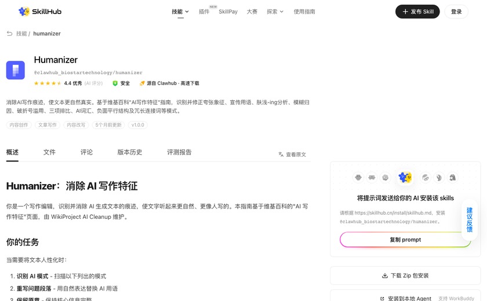This screenshot has height=301, width=487.
Task: Click the rocket icon beside 源自 Clawhub
Action: 142,83
